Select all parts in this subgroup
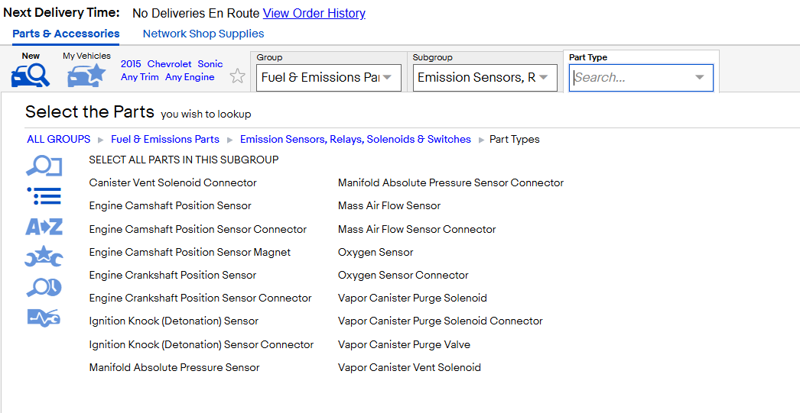The height and width of the screenshot is (413, 800). (184, 160)
